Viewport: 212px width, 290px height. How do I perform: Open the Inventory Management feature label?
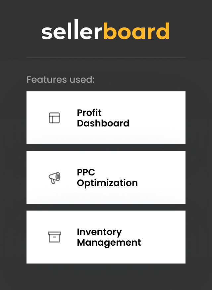109,237
